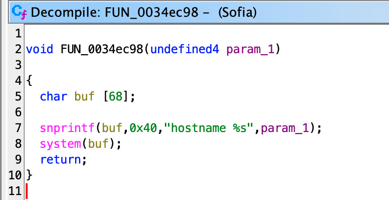This screenshot has height=200, width=389.
Task: Click the opening brace on line 4
Action: [x=29, y=80]
